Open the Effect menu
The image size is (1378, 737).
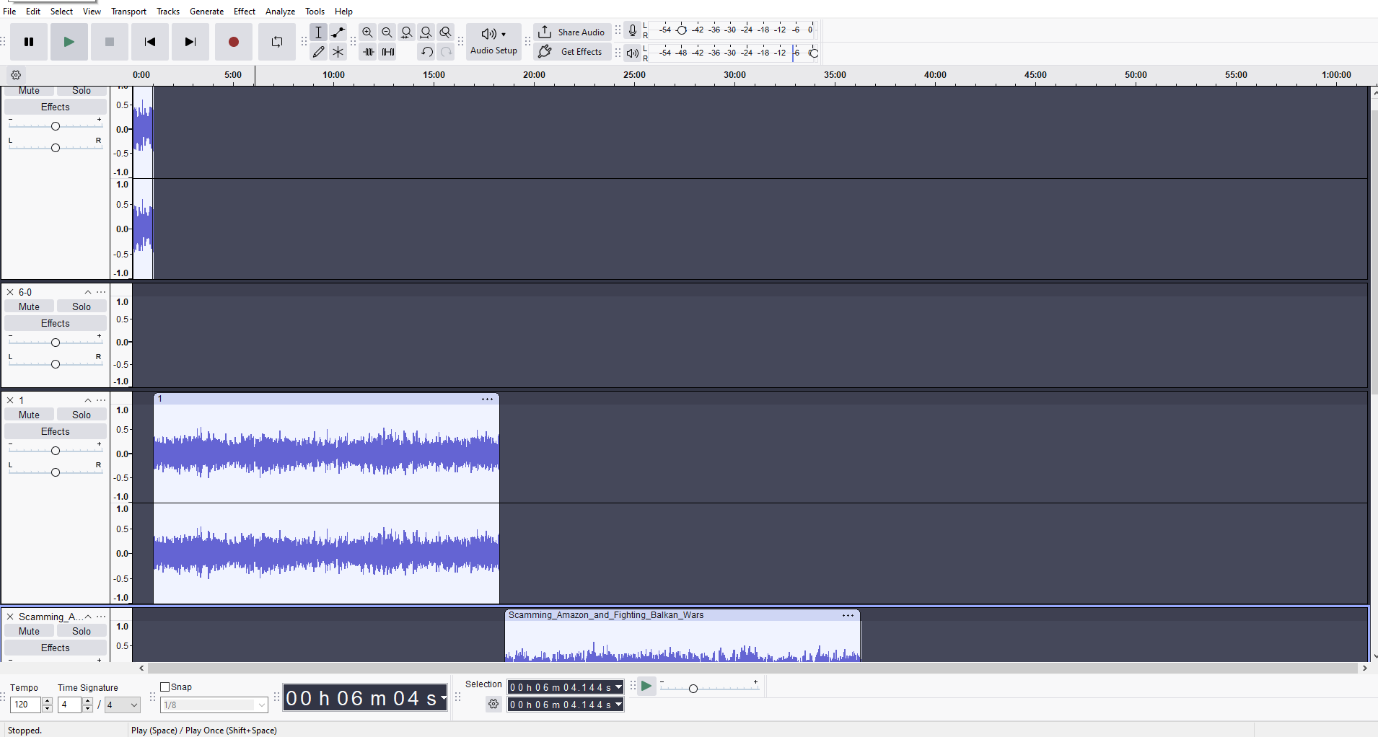[x=245, y=12]
